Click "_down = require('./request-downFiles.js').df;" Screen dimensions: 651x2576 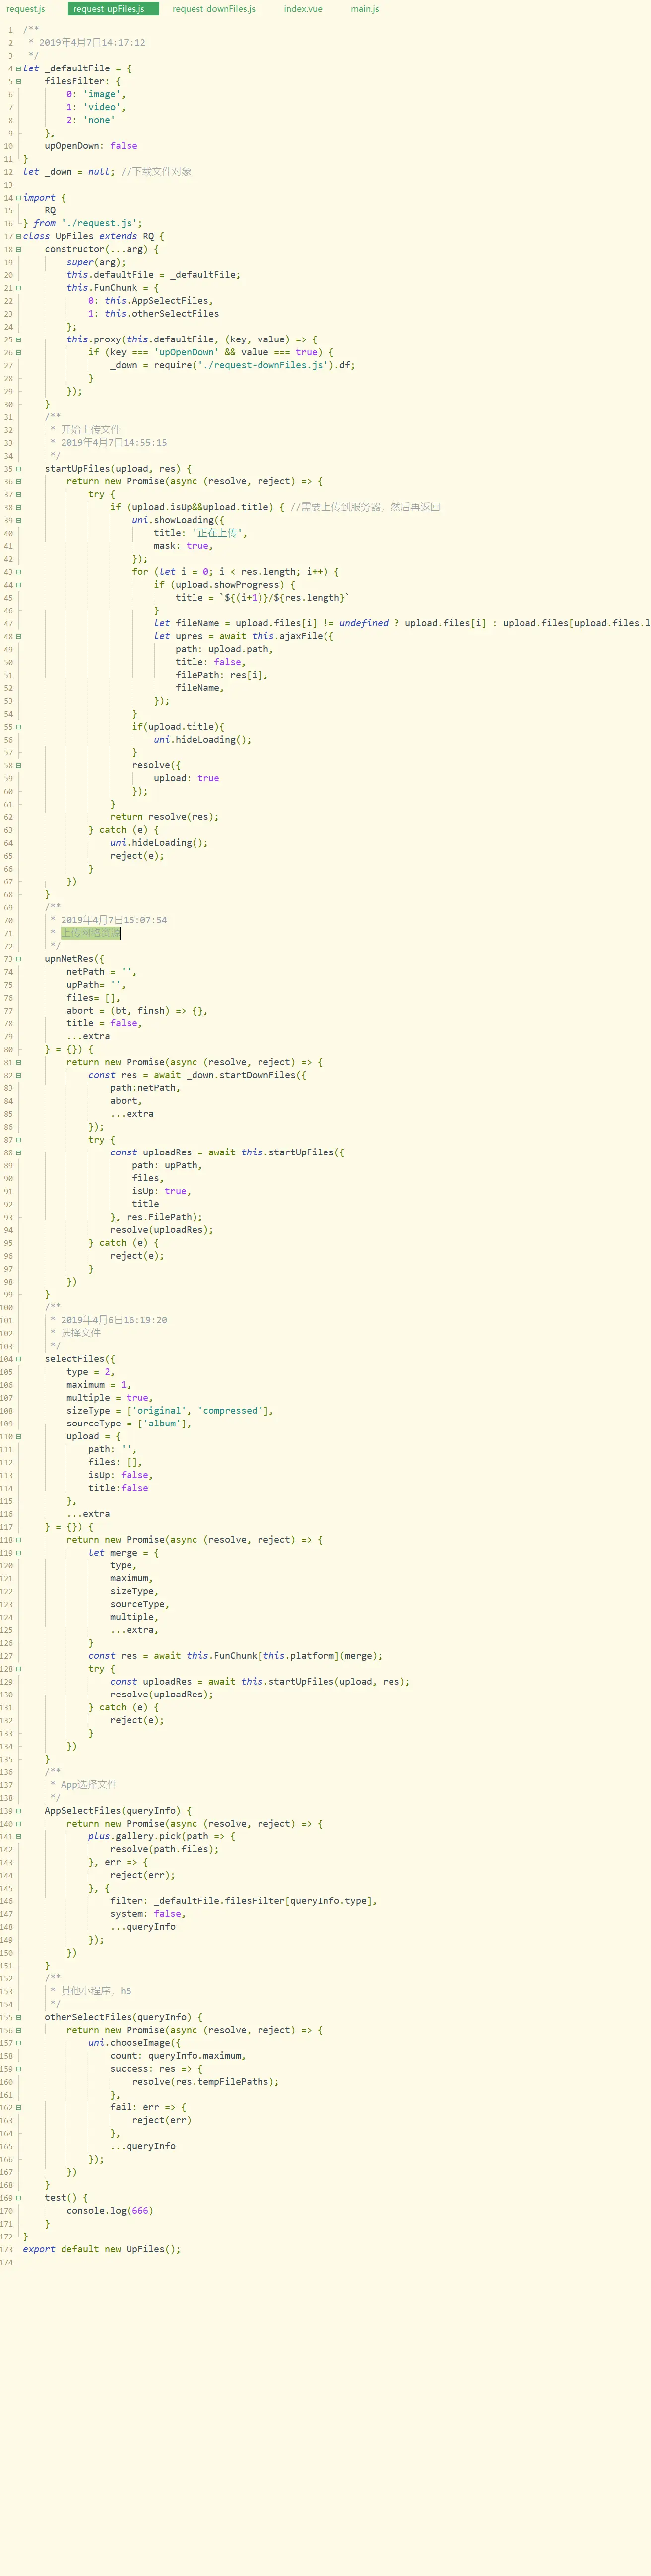(232, 366)
